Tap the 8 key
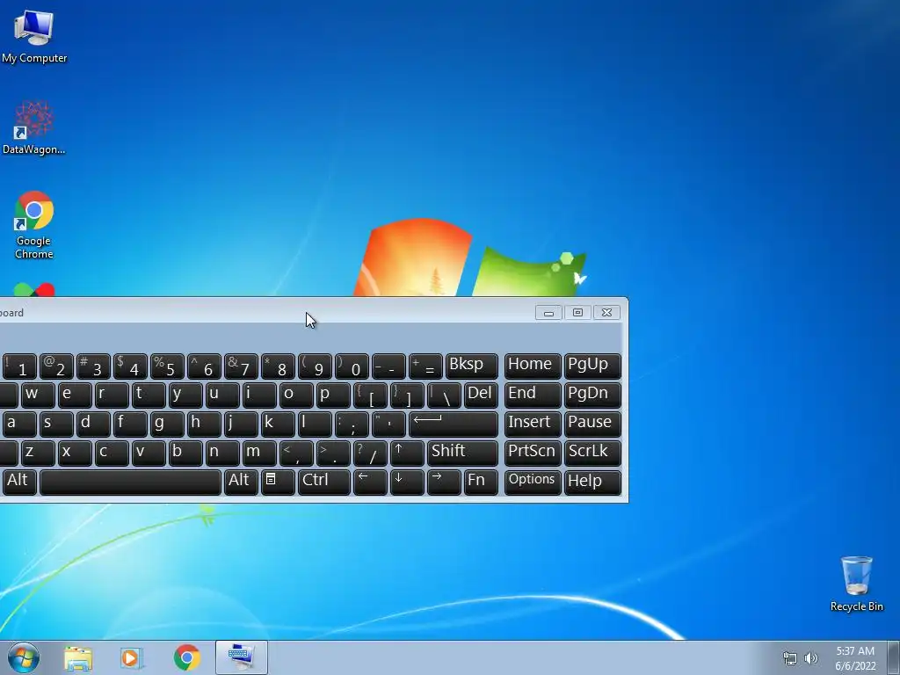The image size is (900, 675). click(278, 367)
